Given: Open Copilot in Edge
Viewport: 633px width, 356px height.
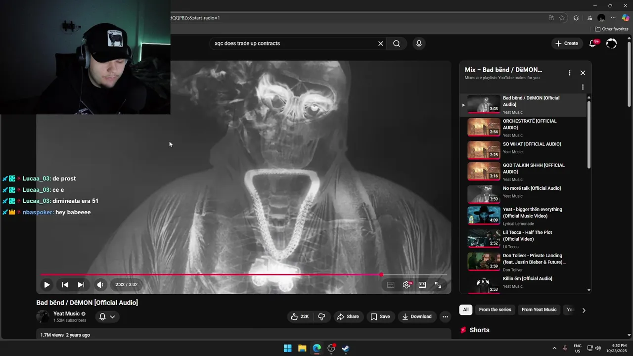Looking at the screenshot, I should click(625, 18).
